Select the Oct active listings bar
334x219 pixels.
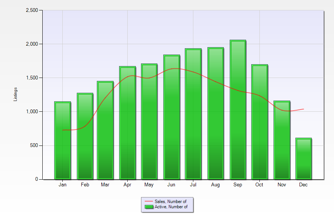click(x=259, y=122)
